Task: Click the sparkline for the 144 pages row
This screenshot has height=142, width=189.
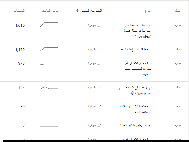Action: 49,88
